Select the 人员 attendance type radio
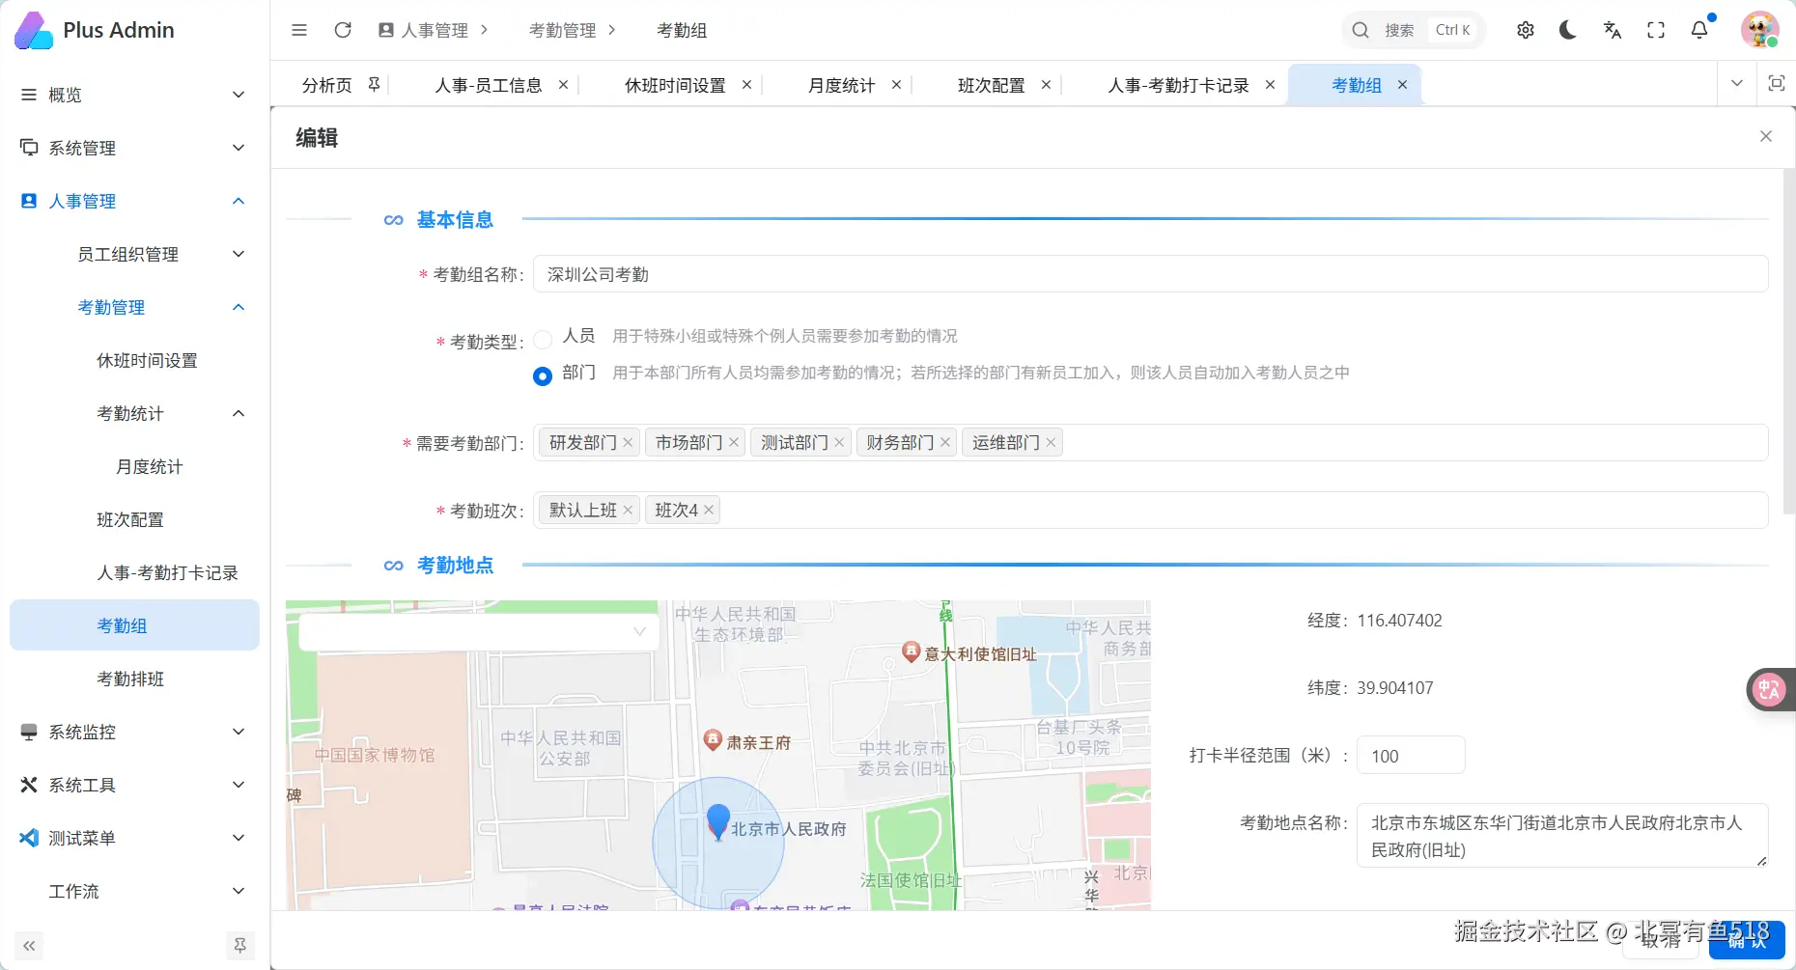The image size is (1796, 970). click(x=543, y=339)
